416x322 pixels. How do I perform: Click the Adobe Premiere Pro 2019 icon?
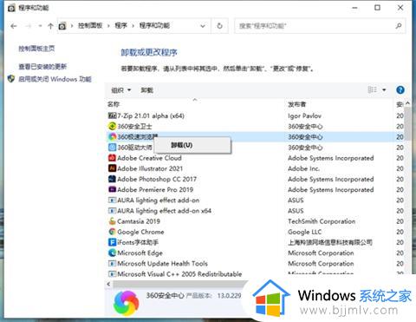click(x=112, y=189)
